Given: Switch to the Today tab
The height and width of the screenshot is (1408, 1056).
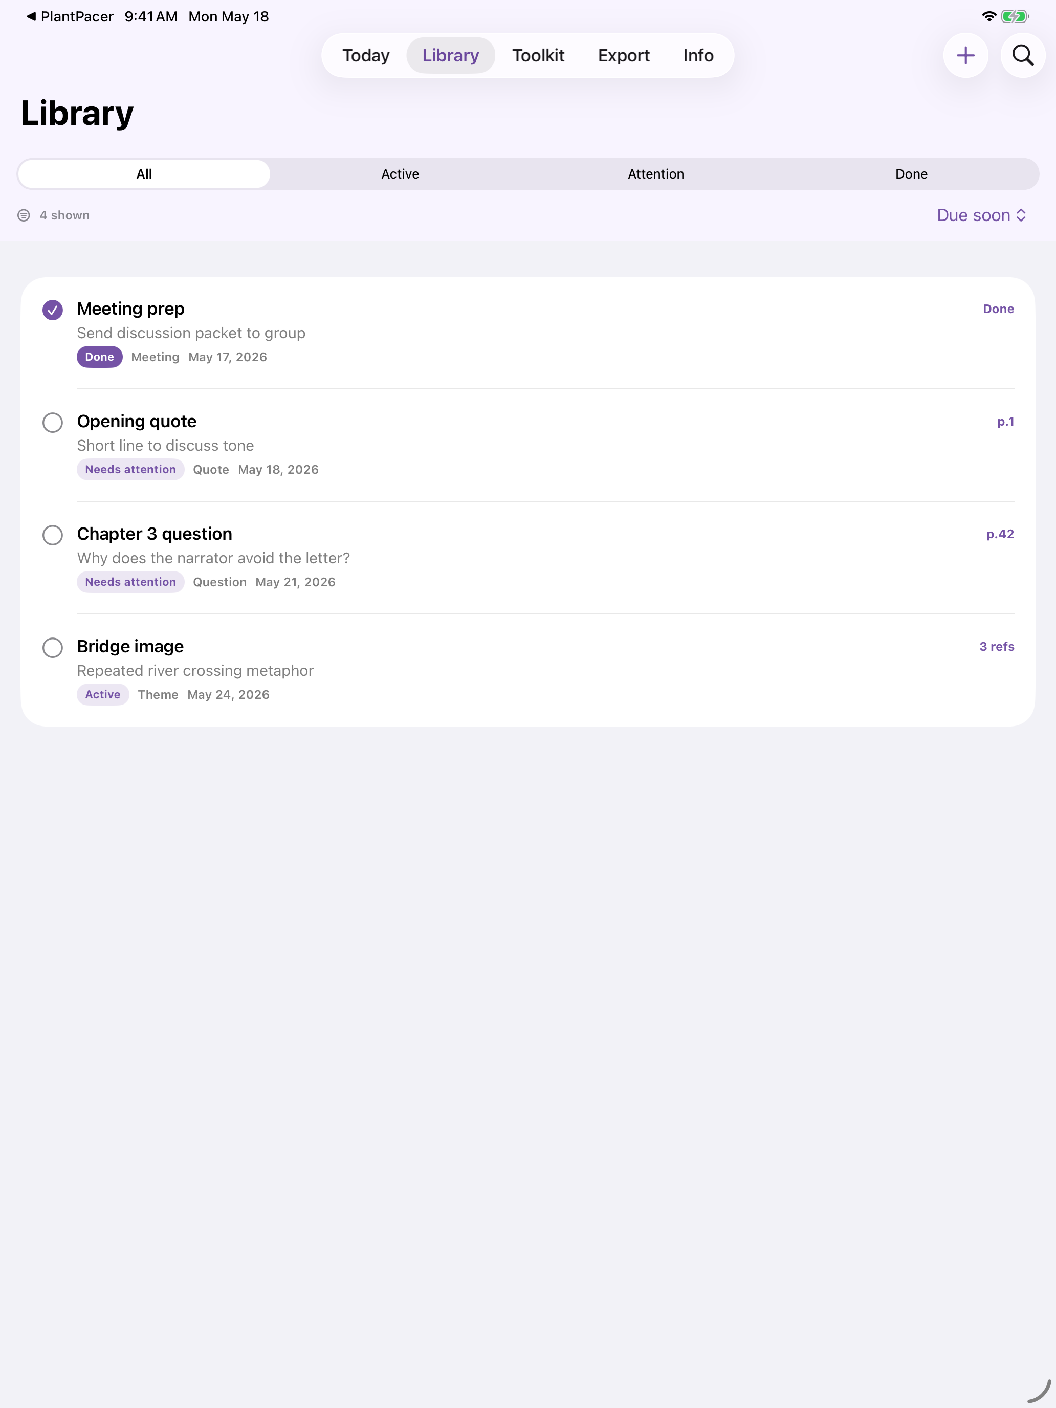Looking at the screenshot, I should 366,55.
